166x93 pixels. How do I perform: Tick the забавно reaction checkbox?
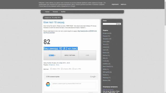point(51,69)
